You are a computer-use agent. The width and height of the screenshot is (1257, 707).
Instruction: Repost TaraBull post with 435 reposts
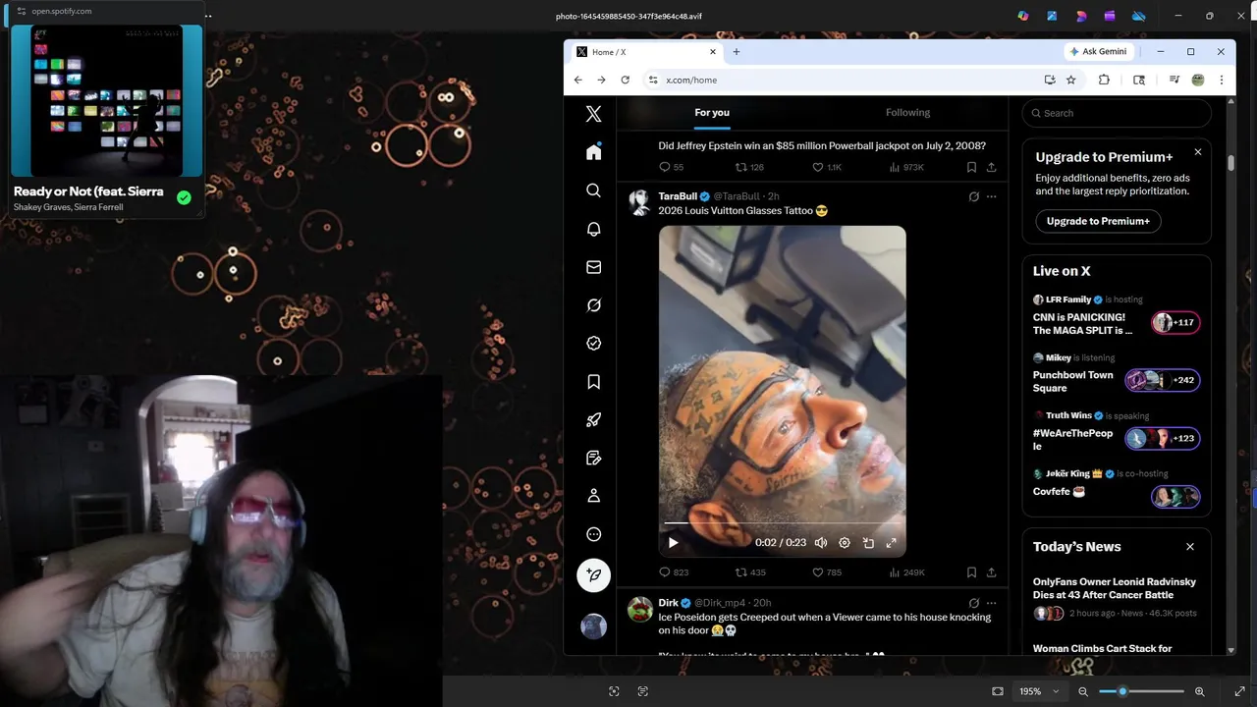tap(751, 572)
